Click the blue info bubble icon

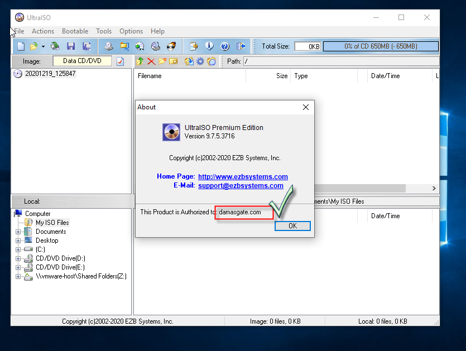pyautogui.click(x=209, y=46)
